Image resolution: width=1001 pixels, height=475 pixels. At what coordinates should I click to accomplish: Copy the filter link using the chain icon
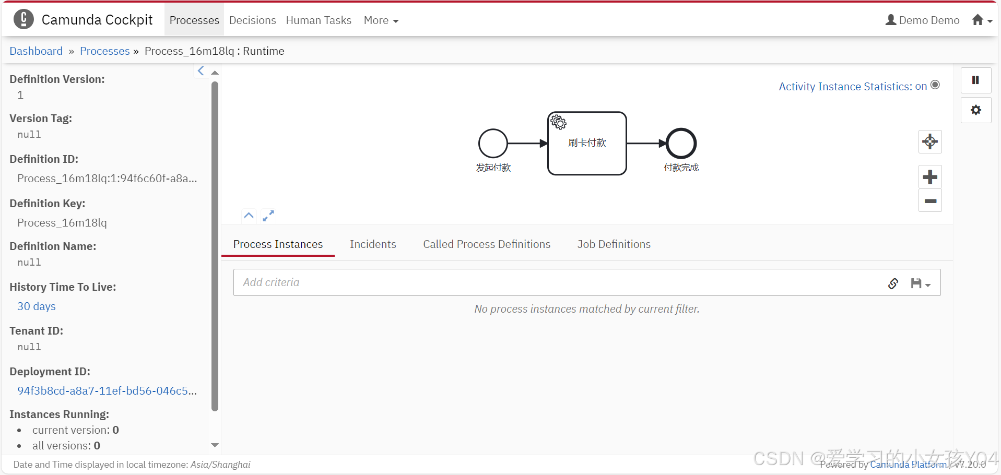coord(893,283)
